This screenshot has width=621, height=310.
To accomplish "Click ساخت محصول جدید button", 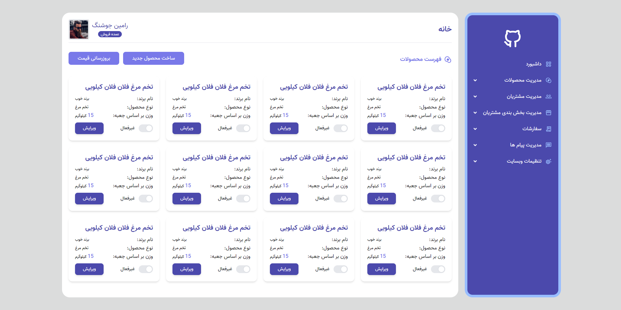I will [x=153, y=58].
